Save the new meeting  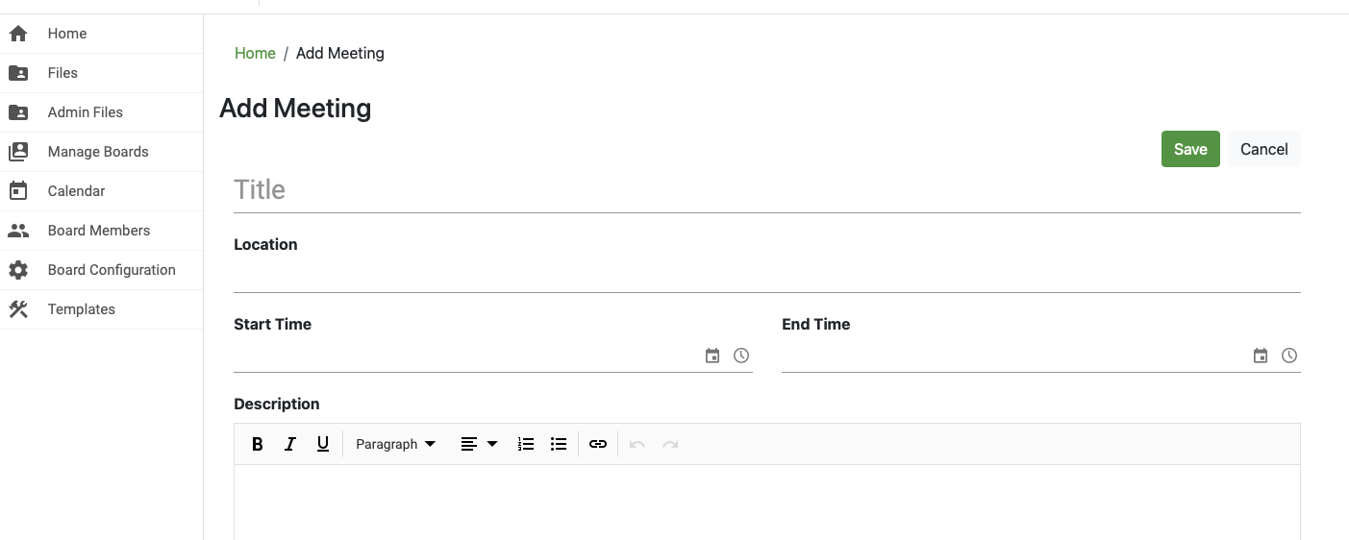[1190, 149]
